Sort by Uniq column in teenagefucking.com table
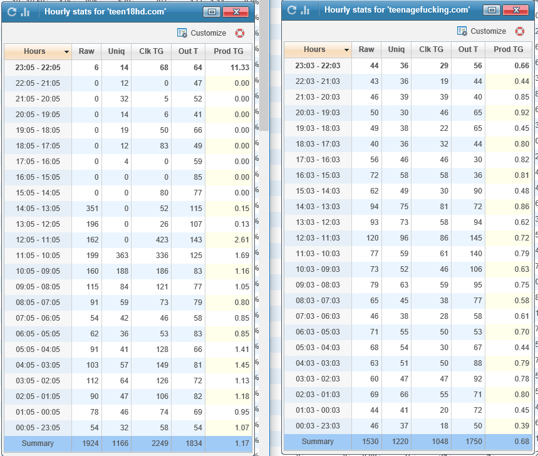 click(x=396, y=49)
